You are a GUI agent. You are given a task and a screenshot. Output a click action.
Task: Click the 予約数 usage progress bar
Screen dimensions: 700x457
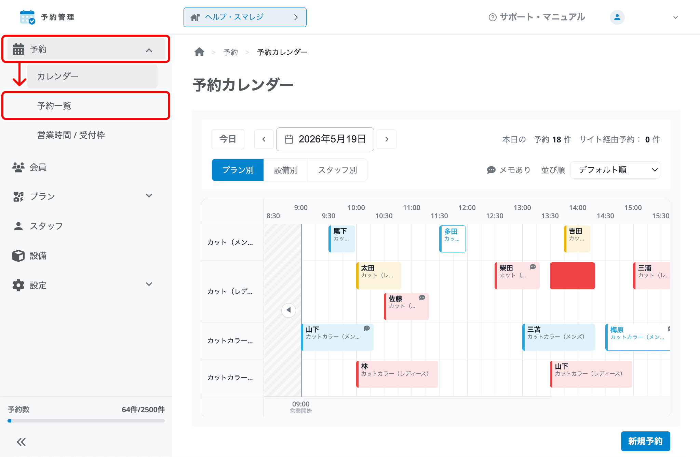(x=86, y=421)
